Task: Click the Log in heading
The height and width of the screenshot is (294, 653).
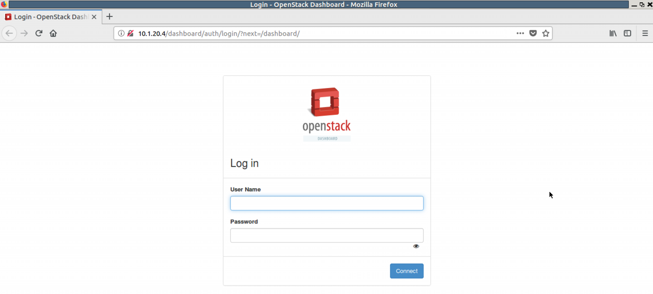Action: (x=244, y=163)
